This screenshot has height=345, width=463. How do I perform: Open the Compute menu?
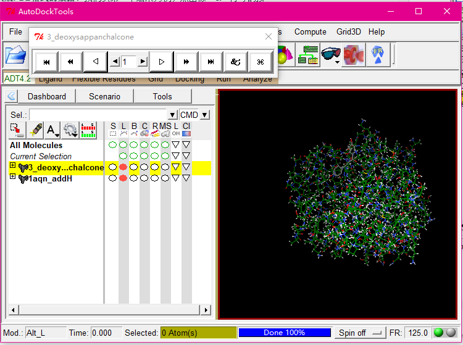[310, 31]
